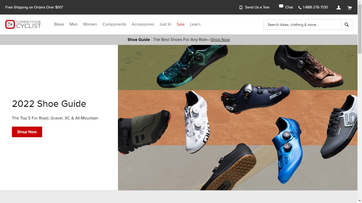Click the red Shop Now button

(x=27, y=132)
